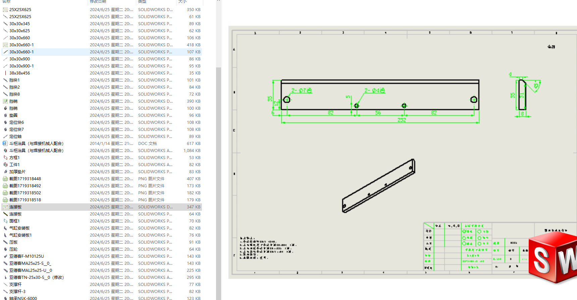The width and height of the screenshot is (577, 300).
Task: Click the 1,084 KB 斗柜治具 assembly icon
Action: [x=5, y=151]
